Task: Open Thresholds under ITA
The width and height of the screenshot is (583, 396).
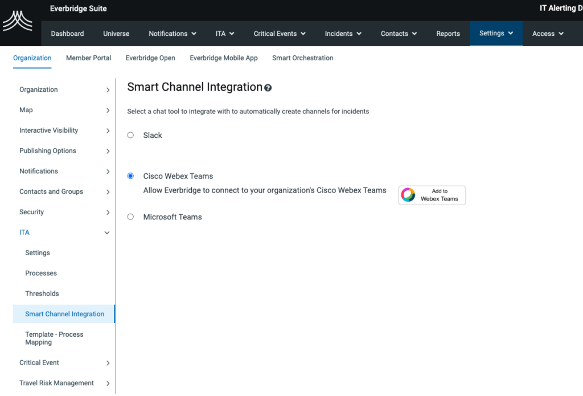Action: click(42, 293)
